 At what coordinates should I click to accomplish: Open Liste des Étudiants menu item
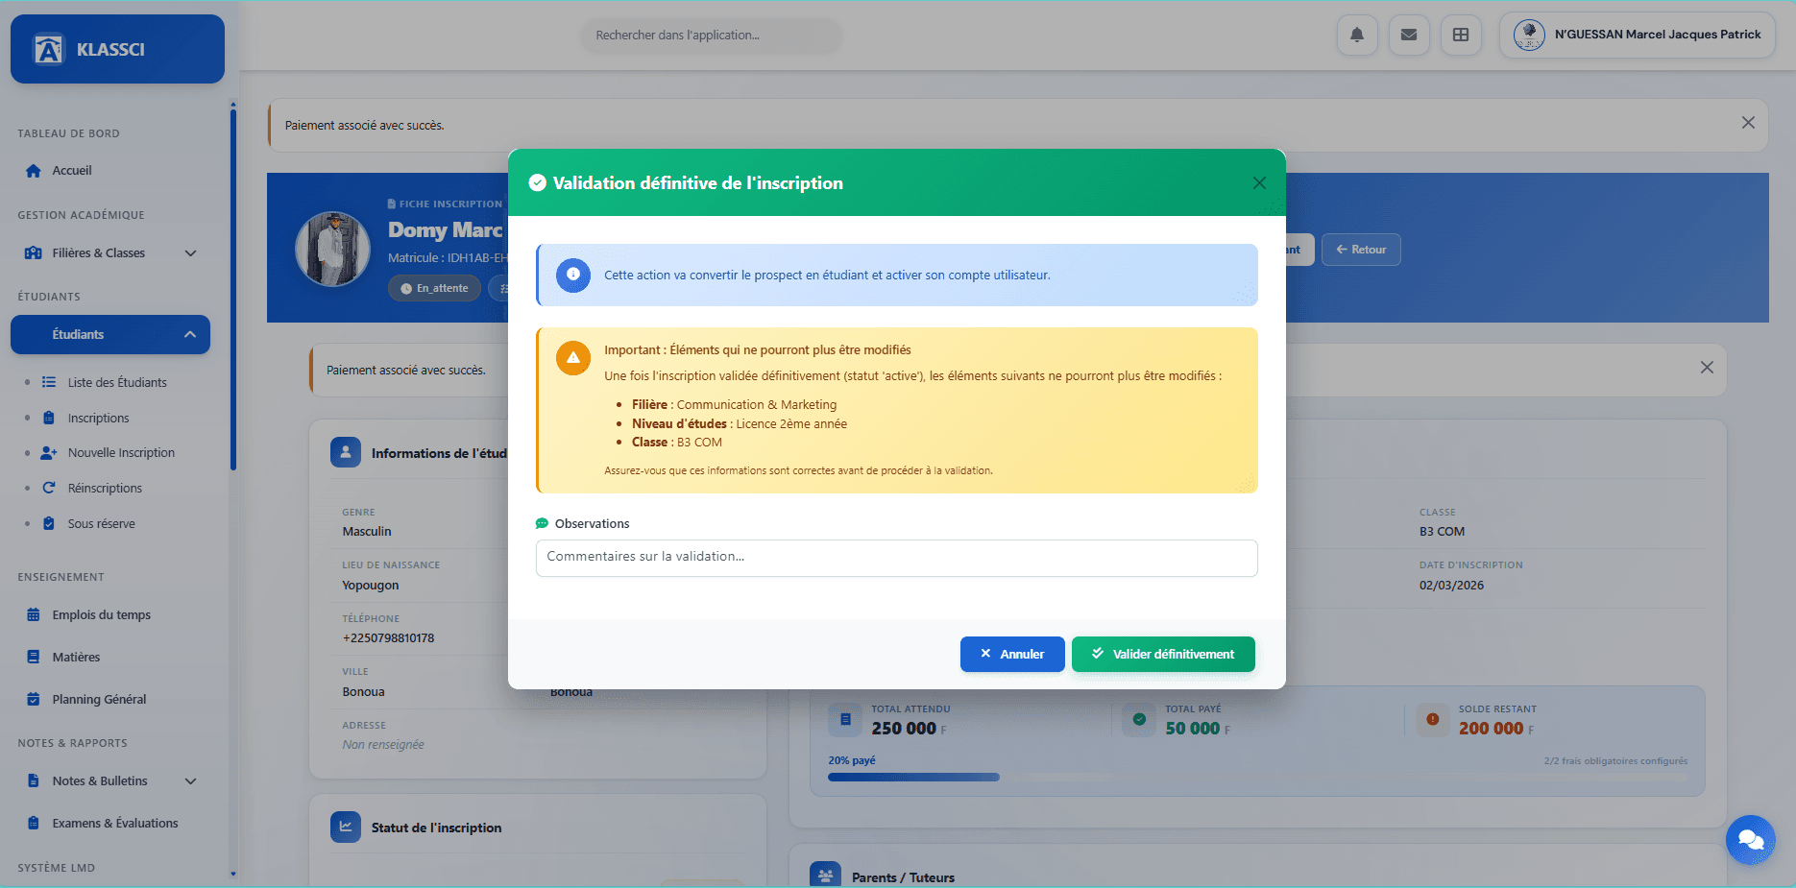click(117, 382)
